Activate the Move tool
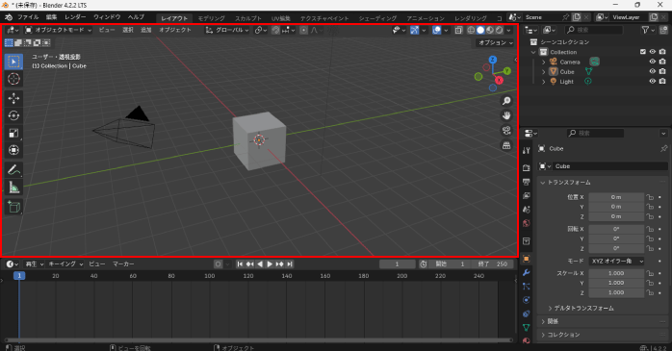This screenshot has height=351, width=672. tap(13, 98)
